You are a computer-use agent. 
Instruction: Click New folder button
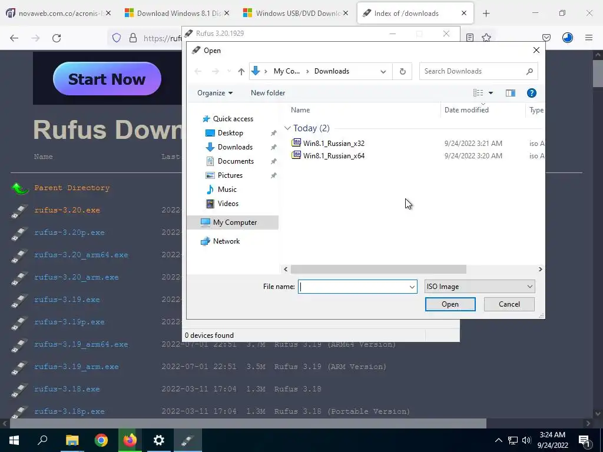tap(268, 93)
